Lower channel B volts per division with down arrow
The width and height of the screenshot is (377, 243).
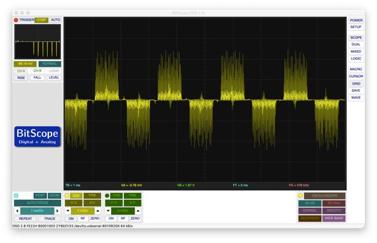tap(108, 211)
